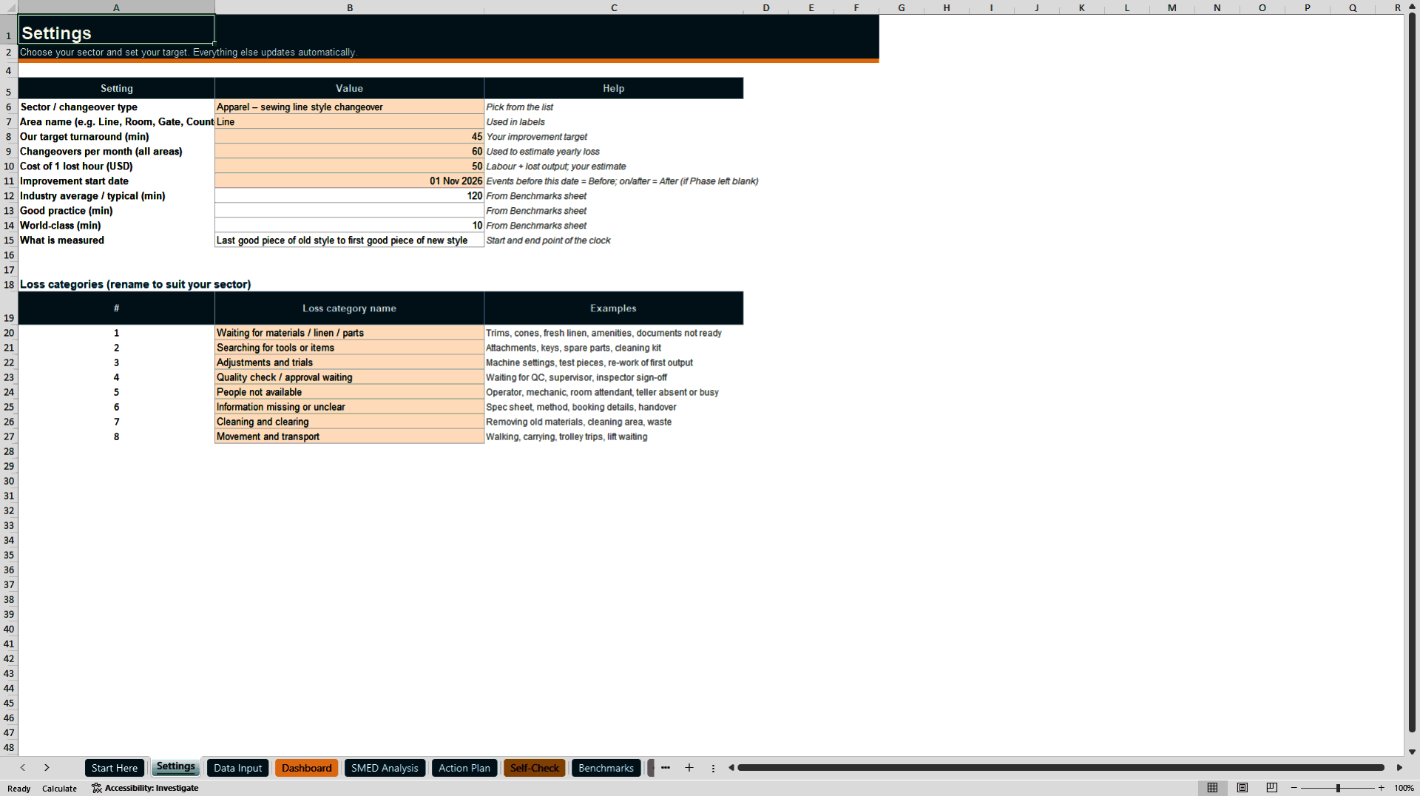Select all cells with corner button
Image resolution: width=1420 pixels, height=796 pixels.
(x=9, y=7)
